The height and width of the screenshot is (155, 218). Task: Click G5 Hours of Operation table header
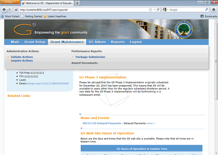142,149
